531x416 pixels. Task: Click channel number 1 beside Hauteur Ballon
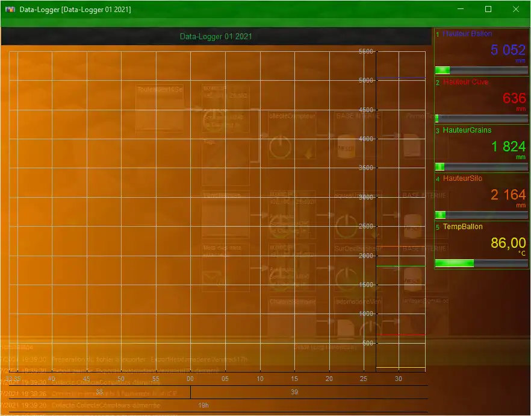pos(438,34)
